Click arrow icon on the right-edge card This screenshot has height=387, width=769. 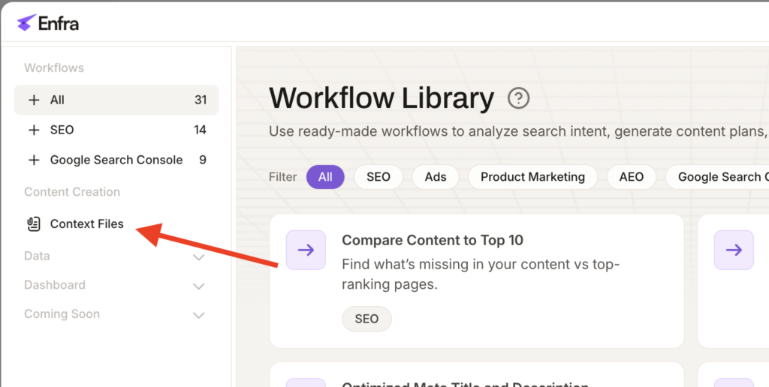pyautogui.click(x=734, y=250)
